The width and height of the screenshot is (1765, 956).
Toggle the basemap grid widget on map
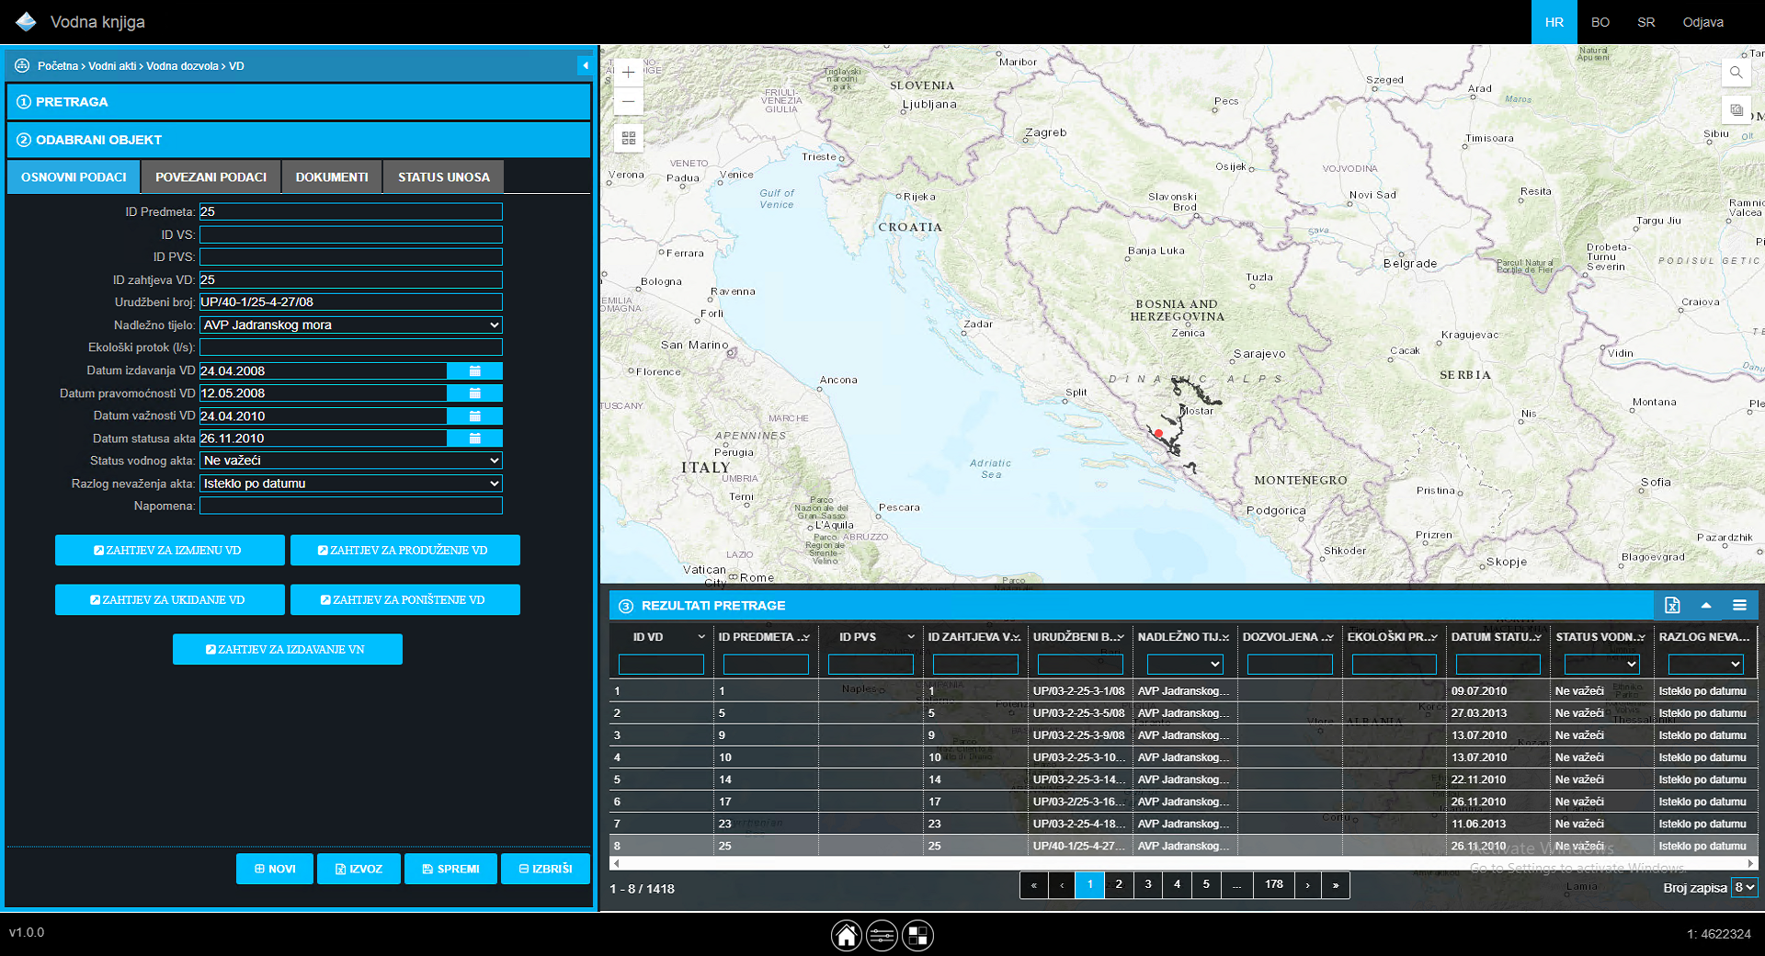click(x=629, y=138)
